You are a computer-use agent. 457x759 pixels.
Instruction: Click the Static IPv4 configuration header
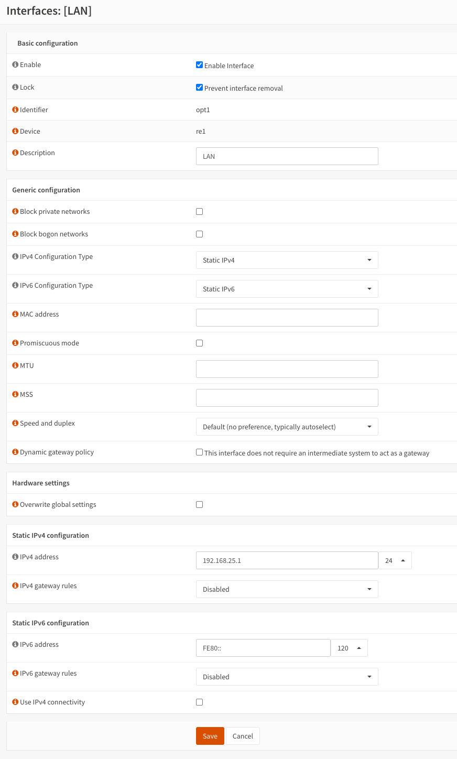click(x=51, y=535)
